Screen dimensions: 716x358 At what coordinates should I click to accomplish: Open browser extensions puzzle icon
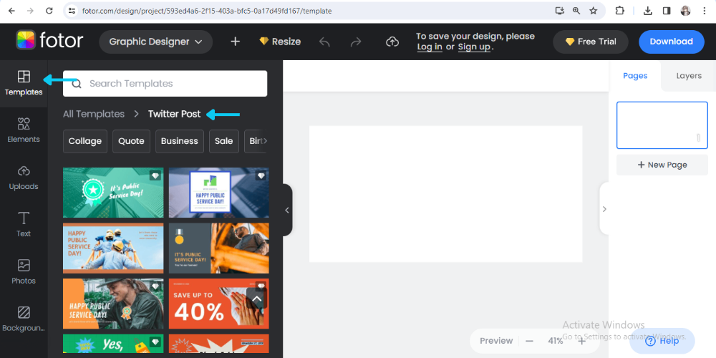click(619, 11)
